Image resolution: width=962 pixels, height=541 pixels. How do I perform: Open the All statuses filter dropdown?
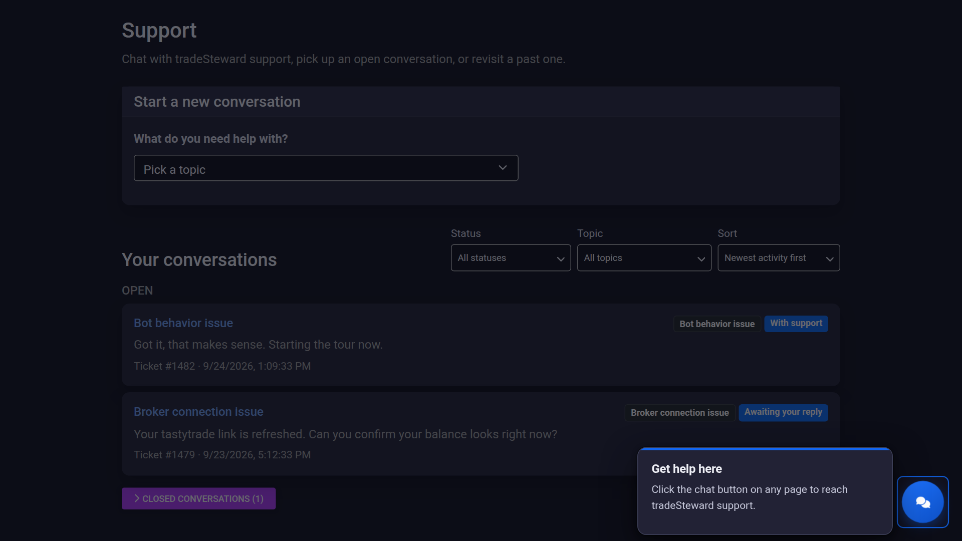tap(511, 257)
